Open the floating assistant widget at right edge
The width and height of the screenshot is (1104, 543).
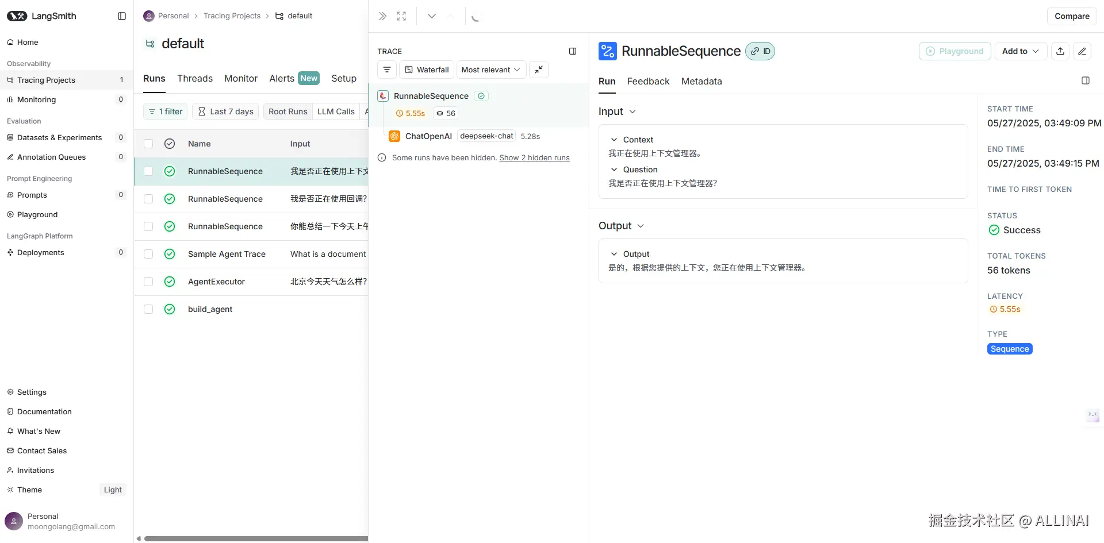point(1092,415)
